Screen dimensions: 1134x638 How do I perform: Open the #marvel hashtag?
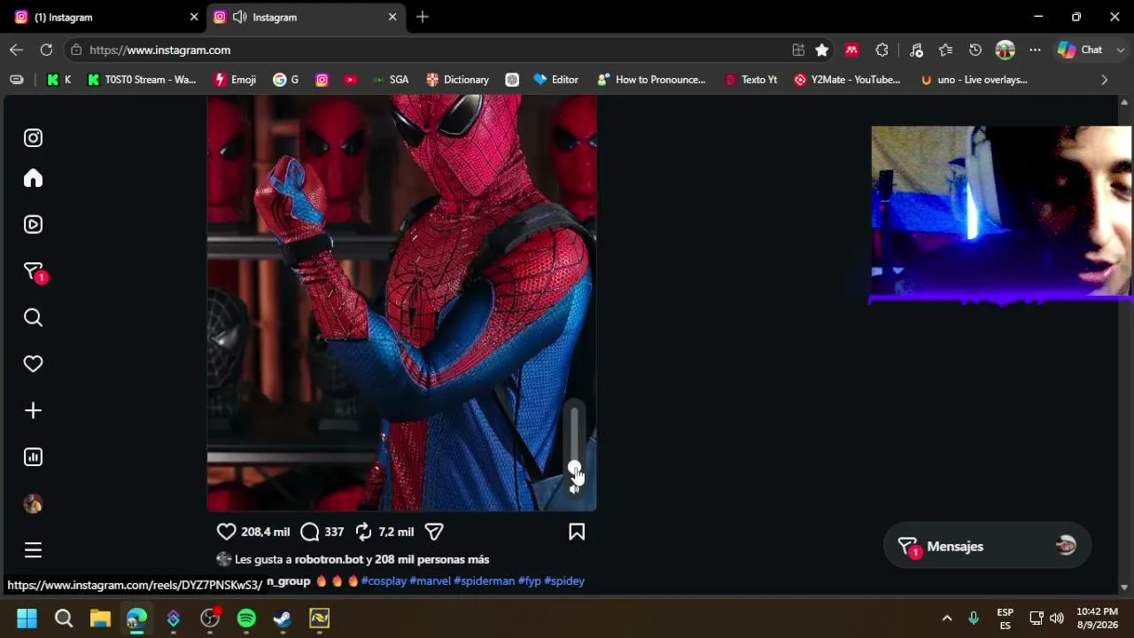[x=430, y=581]
